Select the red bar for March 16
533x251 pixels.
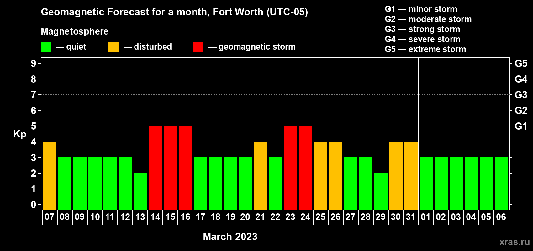point(185,168)
